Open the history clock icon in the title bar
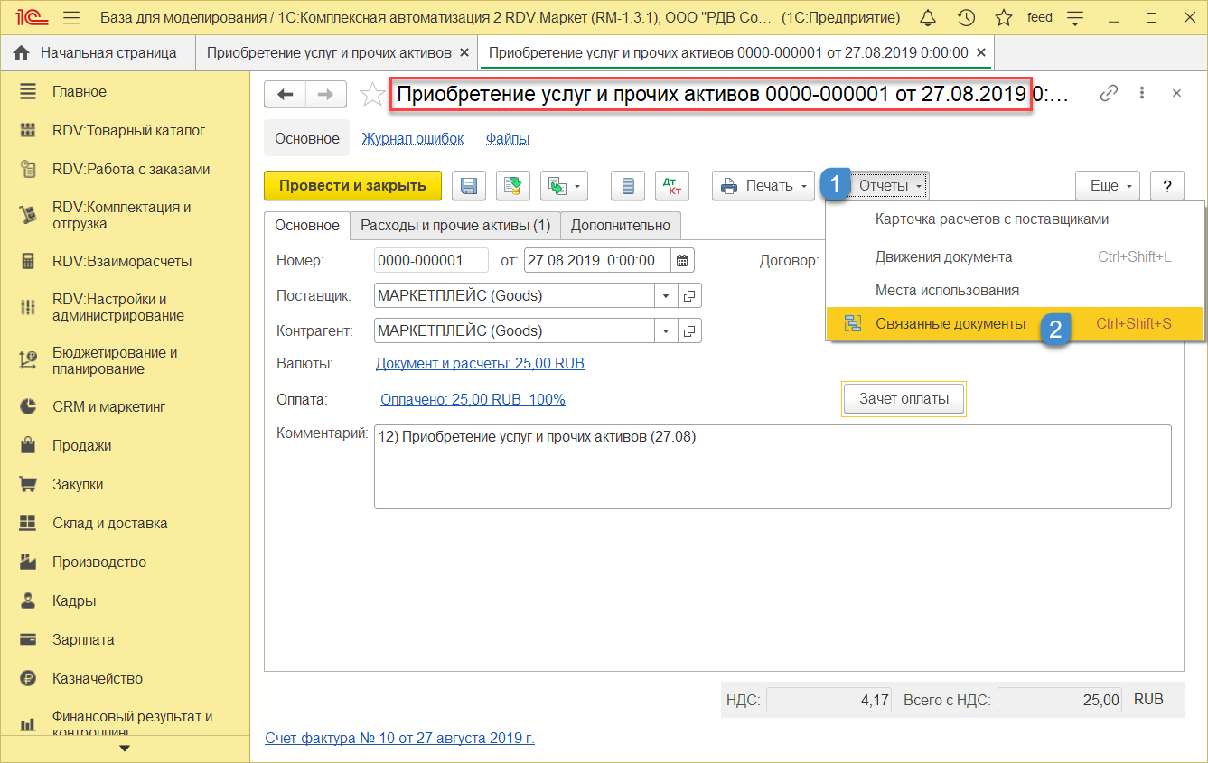Viewport: 1208px width, 763px height. 965,18
